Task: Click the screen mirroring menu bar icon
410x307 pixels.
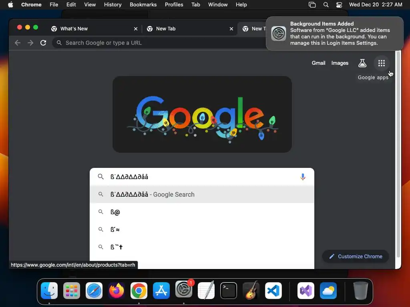Action: coord(312,5)
